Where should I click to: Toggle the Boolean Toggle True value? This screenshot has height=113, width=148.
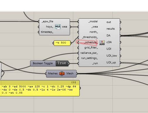click(62, 63)
